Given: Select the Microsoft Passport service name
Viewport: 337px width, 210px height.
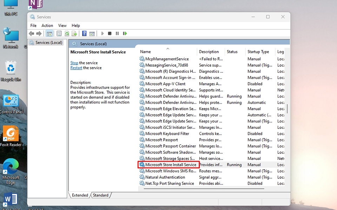Looking at the screenshot, I should click(x=161, y=140).
